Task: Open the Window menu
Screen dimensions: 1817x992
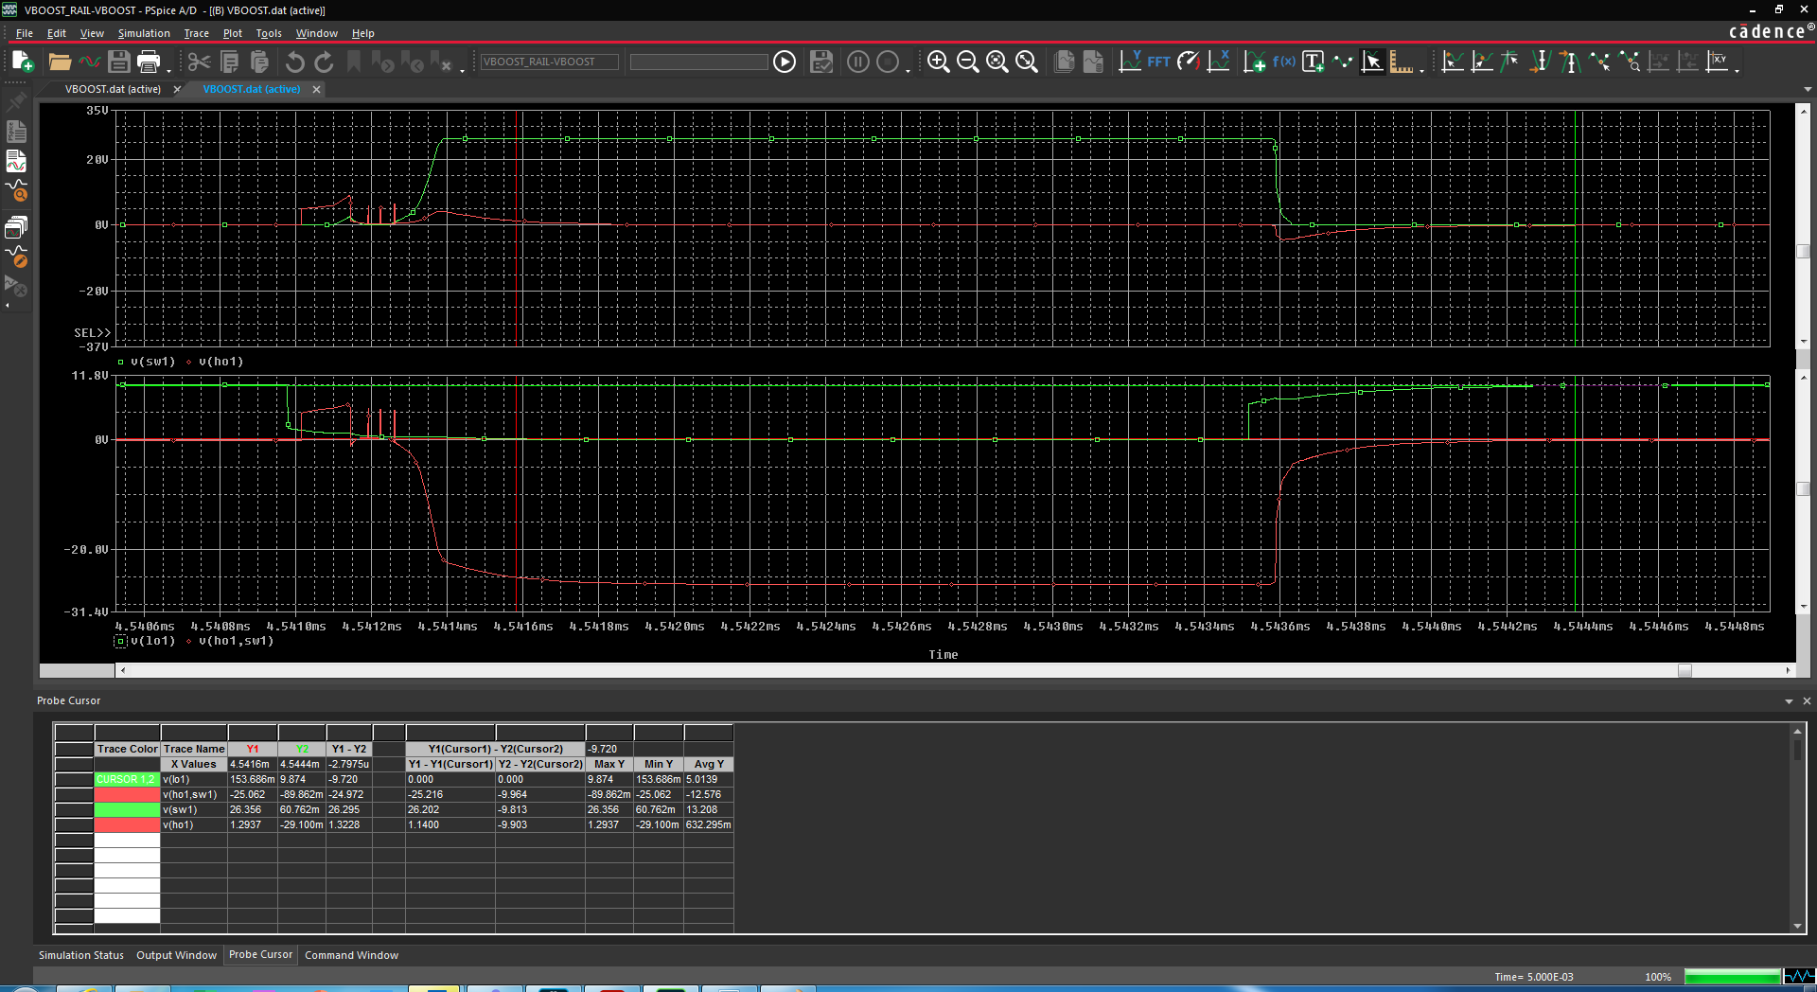Action: click(x=316, y=33)
